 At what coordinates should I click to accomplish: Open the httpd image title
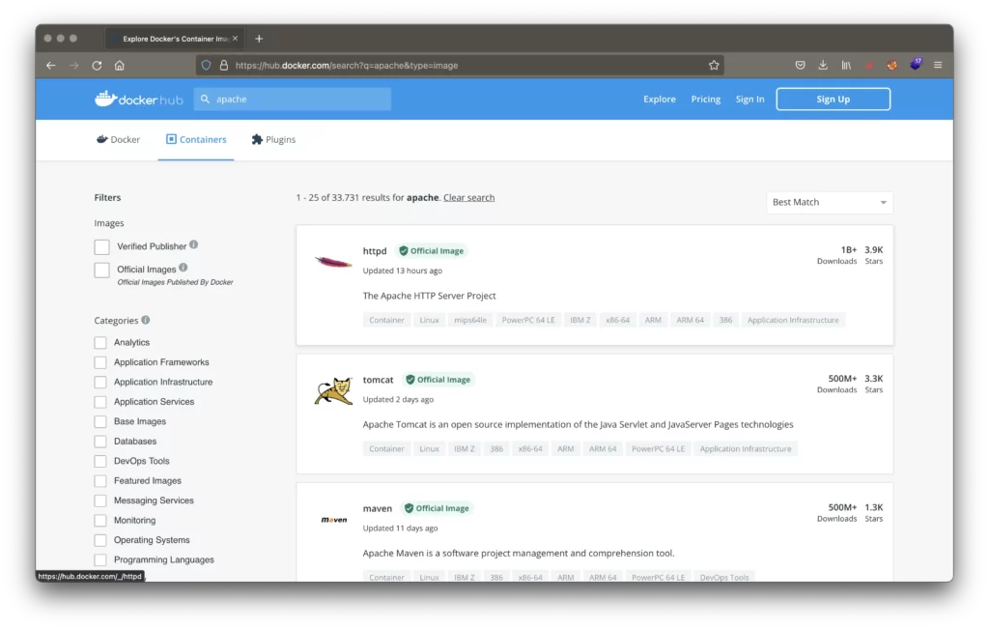coord(375,251)
